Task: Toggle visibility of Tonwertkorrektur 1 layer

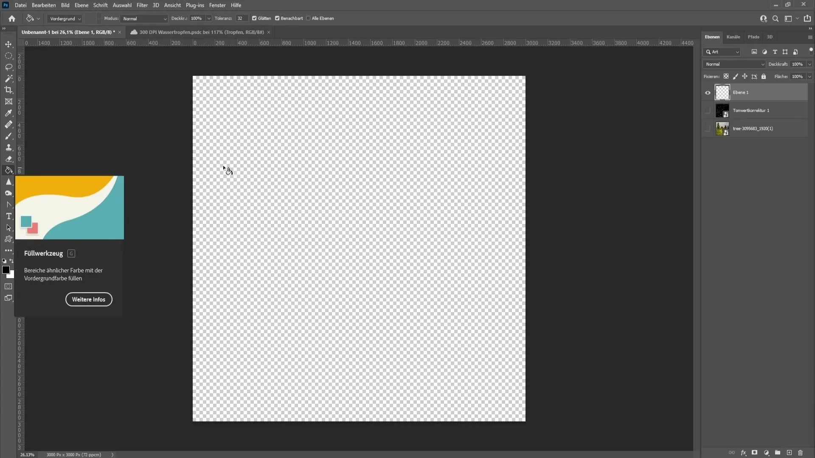Action: point(708,110)
